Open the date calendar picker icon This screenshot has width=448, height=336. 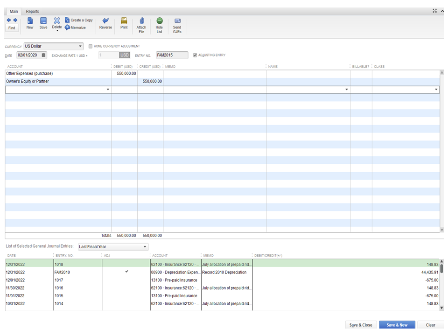point(44,55)
